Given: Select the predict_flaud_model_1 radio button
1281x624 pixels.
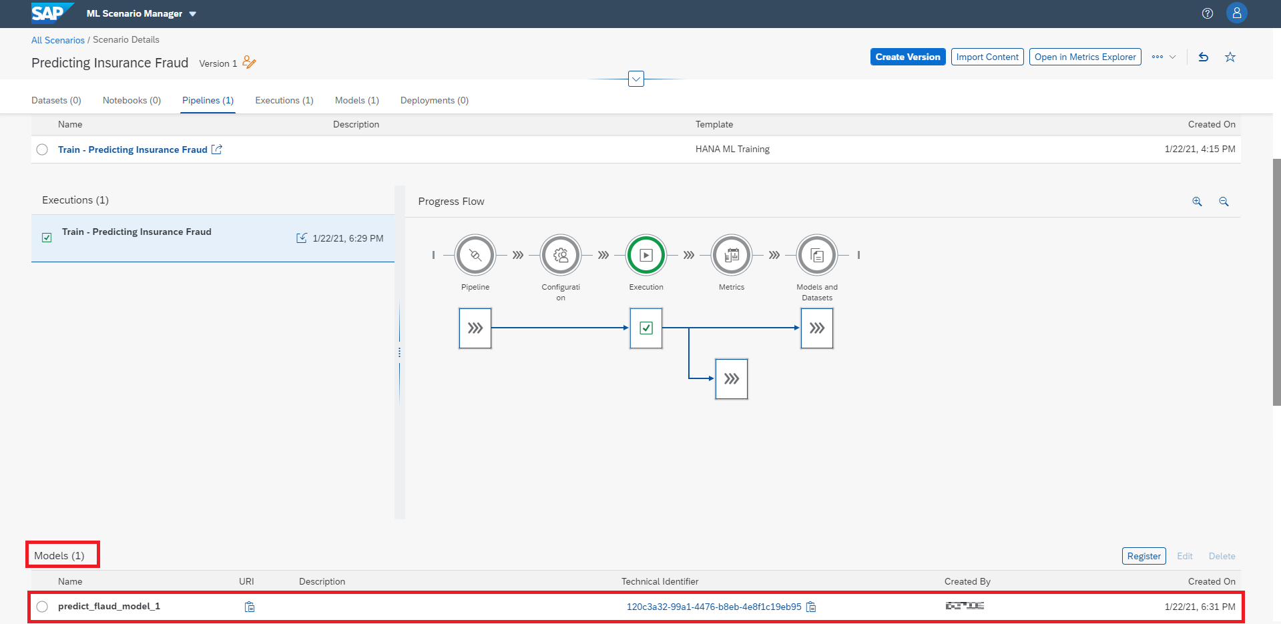Looking at the screenshot, I should point(42,607).
